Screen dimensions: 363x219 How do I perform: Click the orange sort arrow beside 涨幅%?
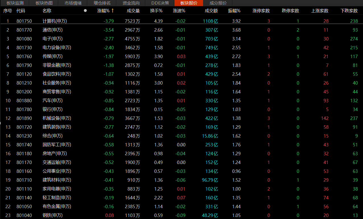113,11
